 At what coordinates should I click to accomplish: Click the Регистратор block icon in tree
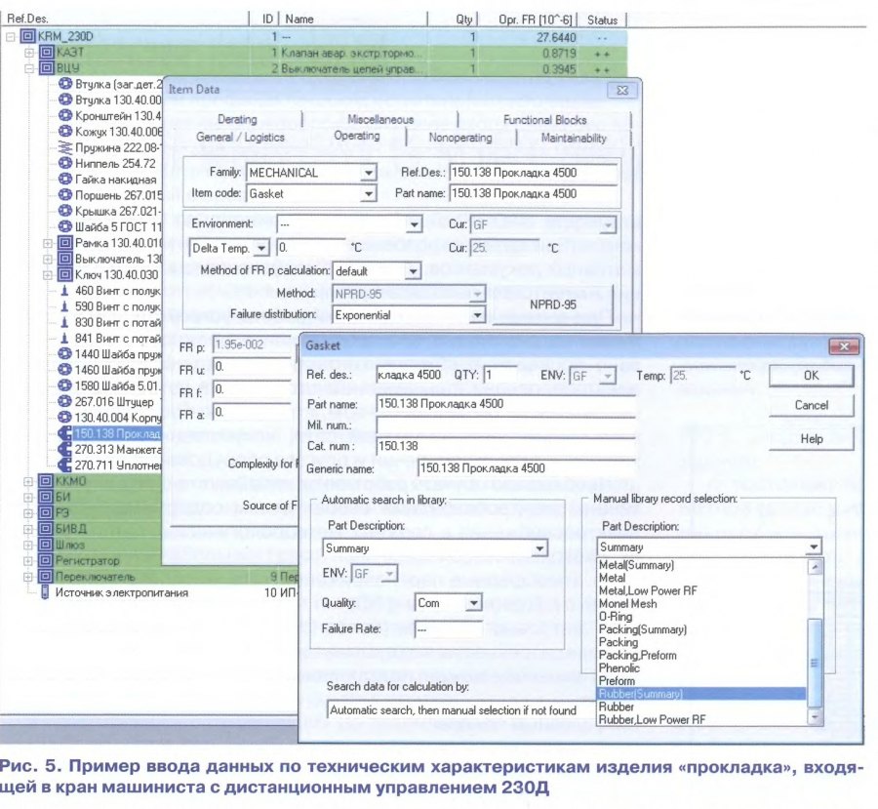tap(46, 561)
